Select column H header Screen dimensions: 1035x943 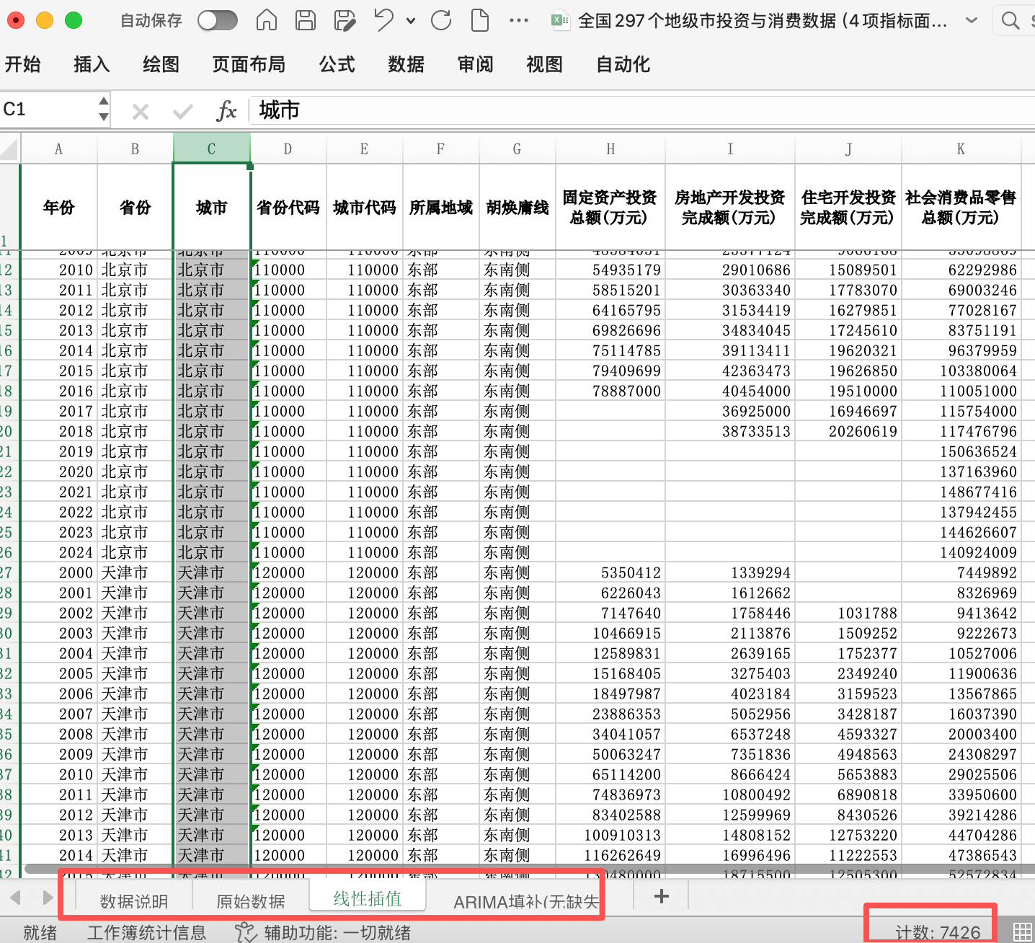coord(610,149)
